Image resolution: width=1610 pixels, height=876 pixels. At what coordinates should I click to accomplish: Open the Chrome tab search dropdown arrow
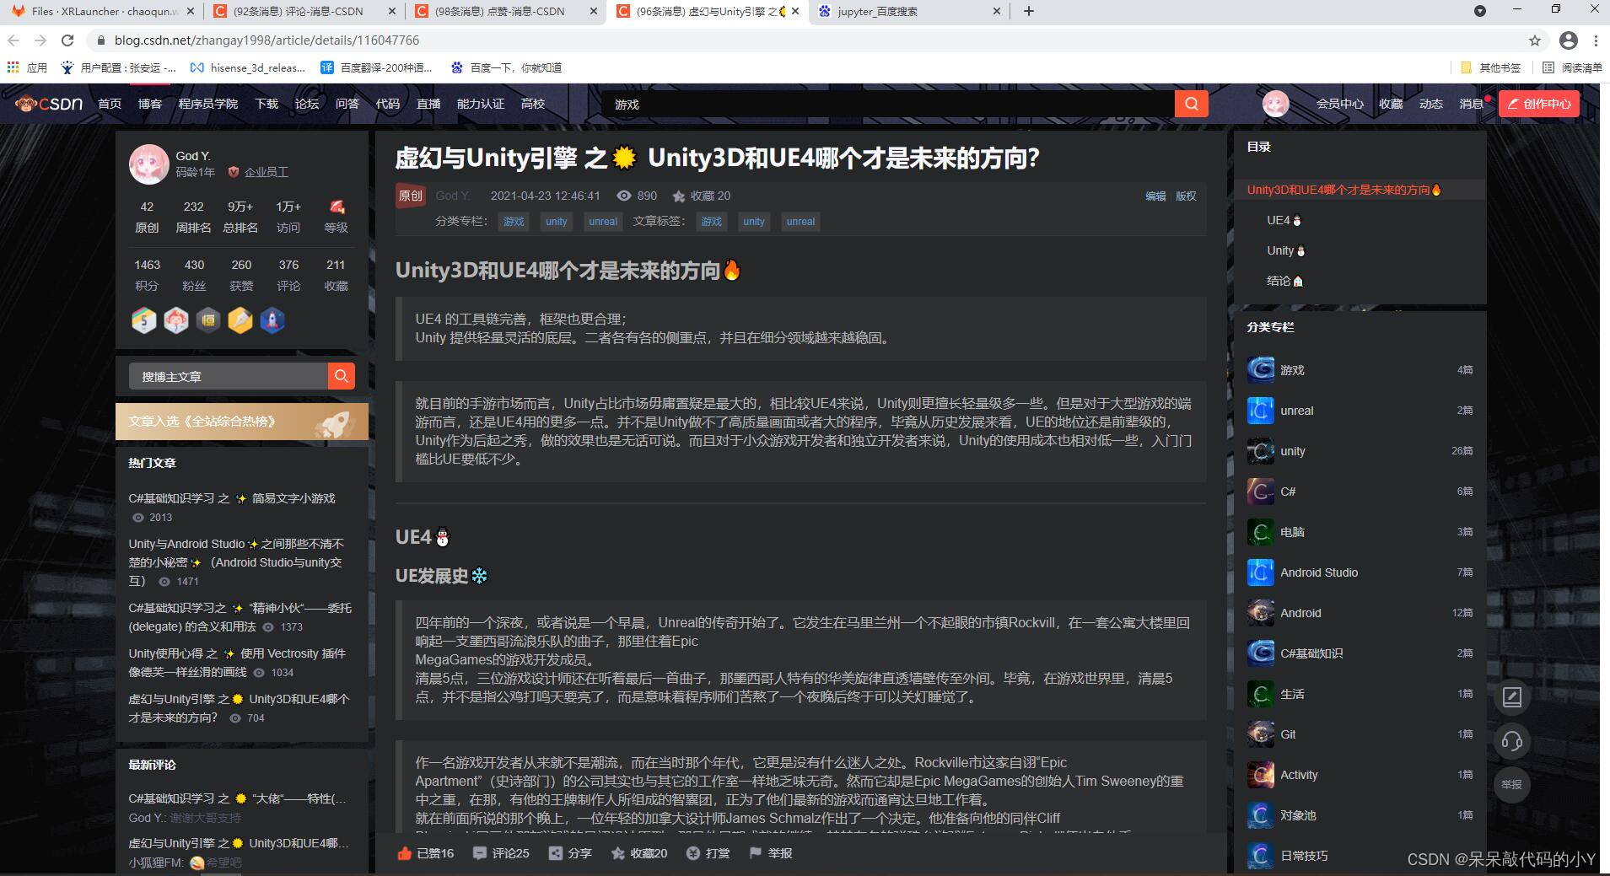[1480, 11]
